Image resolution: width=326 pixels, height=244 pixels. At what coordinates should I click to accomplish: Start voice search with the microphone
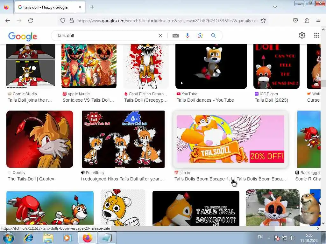(188, 36)
